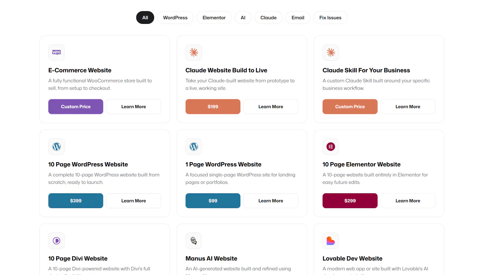The image size is (483, 275).
Task: Open the 1 Page WordPress Website title
Action: (223, 164)
